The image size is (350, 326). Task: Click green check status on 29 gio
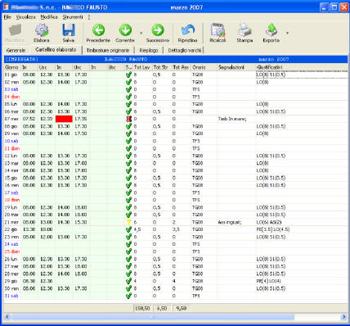tap(129, 281)
